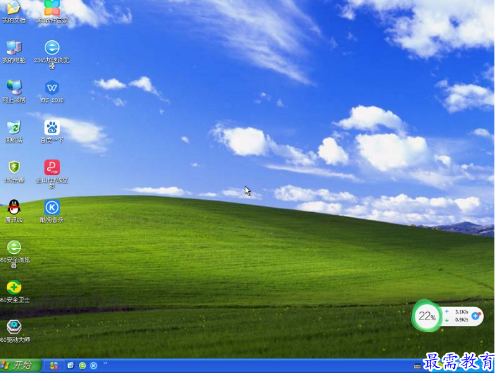The image size is (500, 381).
Task: Click the keyboard icon in system tray
Action: point(417,367)
